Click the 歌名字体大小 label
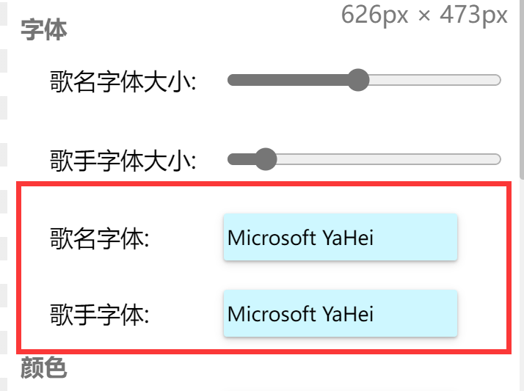 [x=123, y=81]
